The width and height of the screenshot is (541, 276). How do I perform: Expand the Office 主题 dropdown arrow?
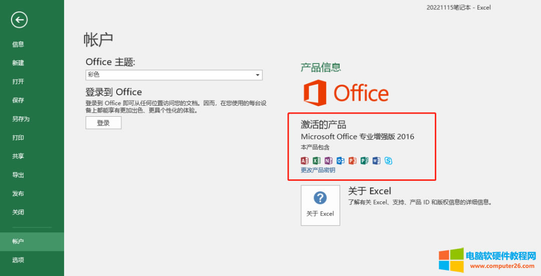click(x=257, y=75)
